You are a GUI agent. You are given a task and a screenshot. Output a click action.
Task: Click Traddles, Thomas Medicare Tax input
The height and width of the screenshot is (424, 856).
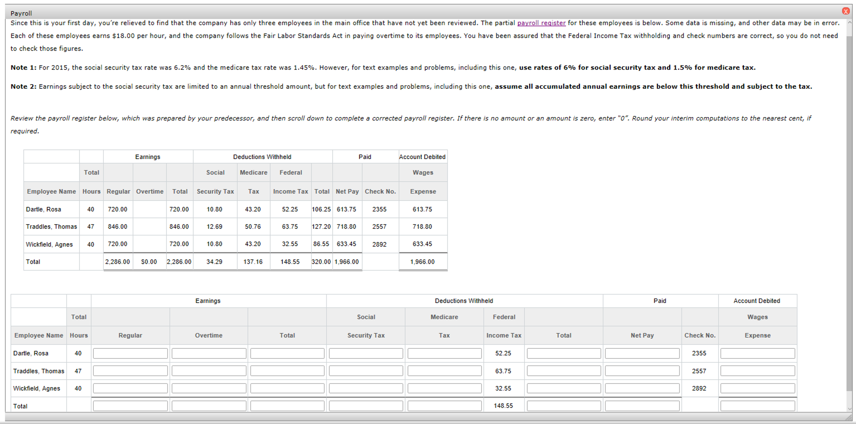coord(445,371)
